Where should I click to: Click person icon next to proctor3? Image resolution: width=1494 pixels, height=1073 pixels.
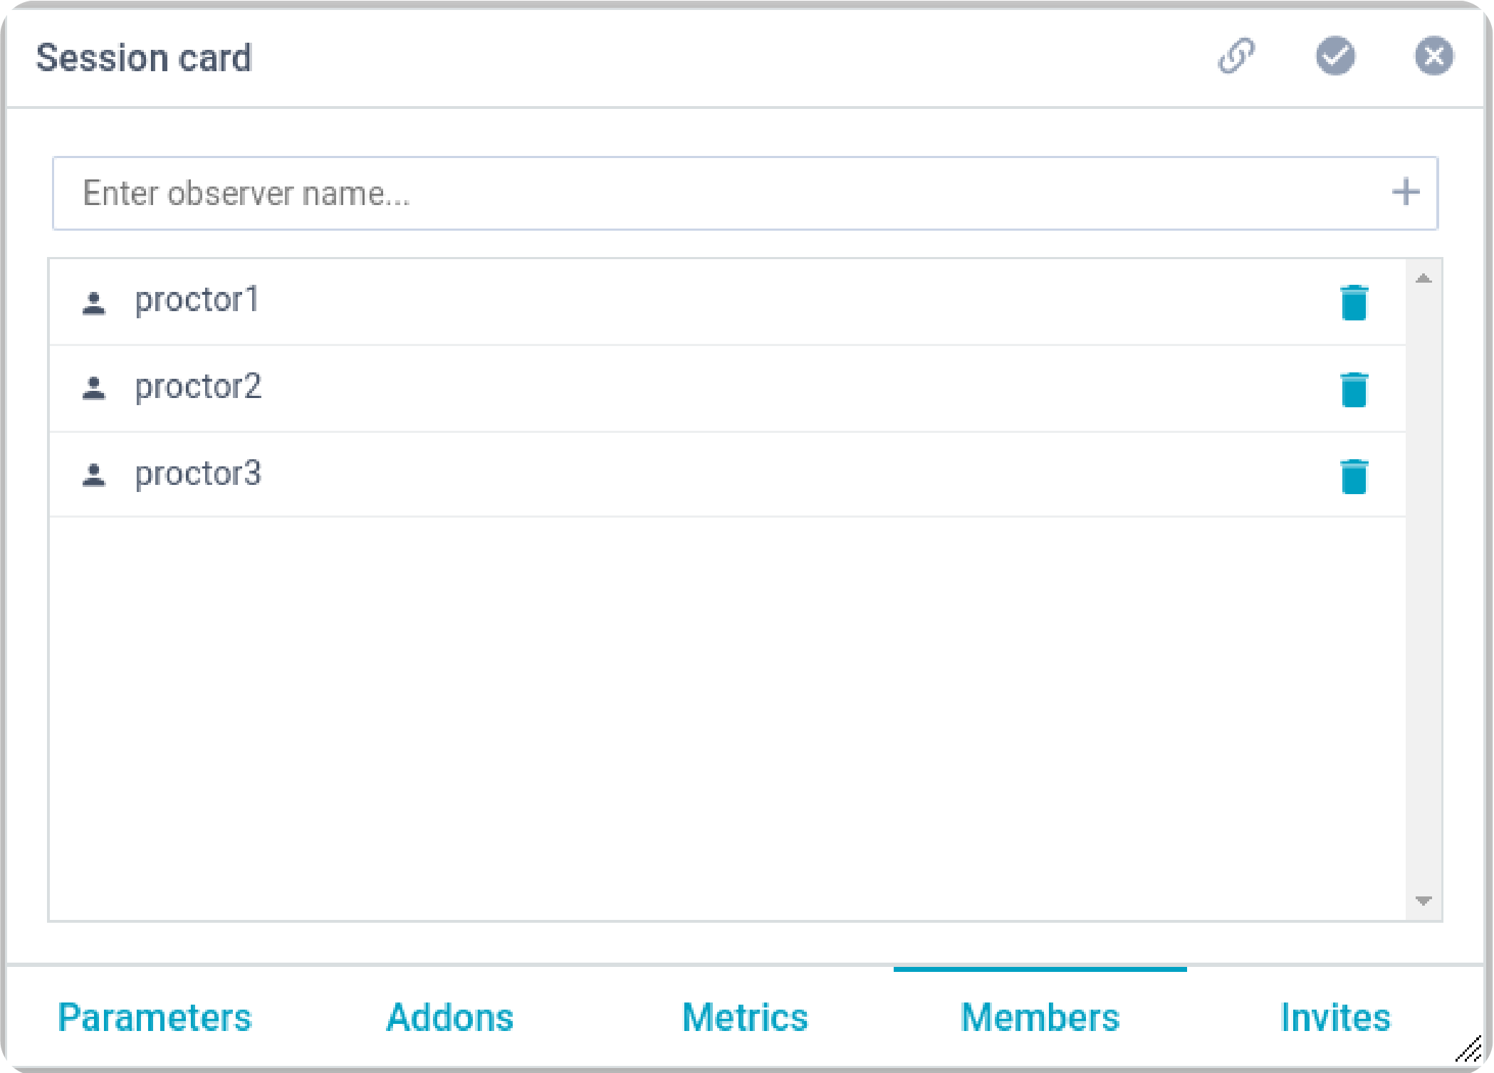[x=94, y=475]
